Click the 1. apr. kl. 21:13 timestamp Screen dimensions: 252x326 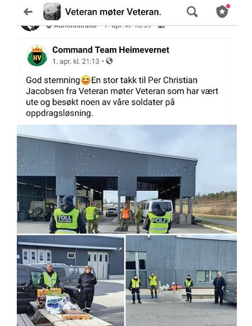pyautogui.click(x=76, y=61)
